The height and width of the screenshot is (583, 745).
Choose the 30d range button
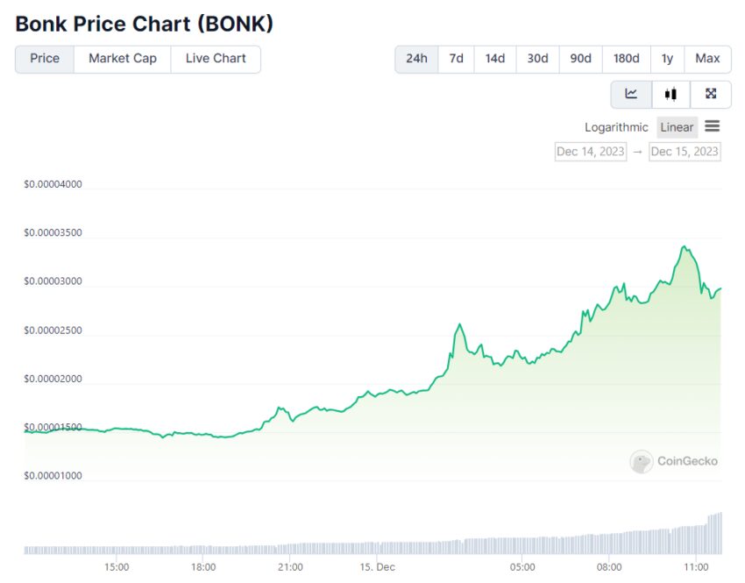point(538,59)
